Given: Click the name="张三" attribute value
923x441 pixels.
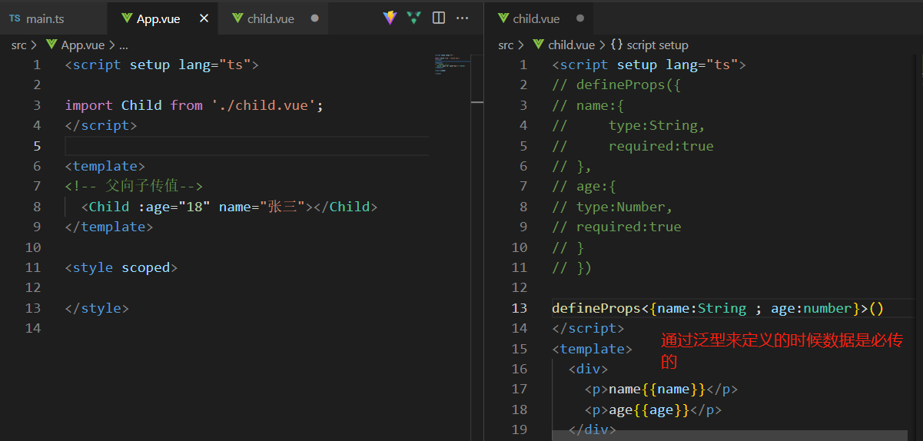Looking at the screenshot, I should [263, 207].
